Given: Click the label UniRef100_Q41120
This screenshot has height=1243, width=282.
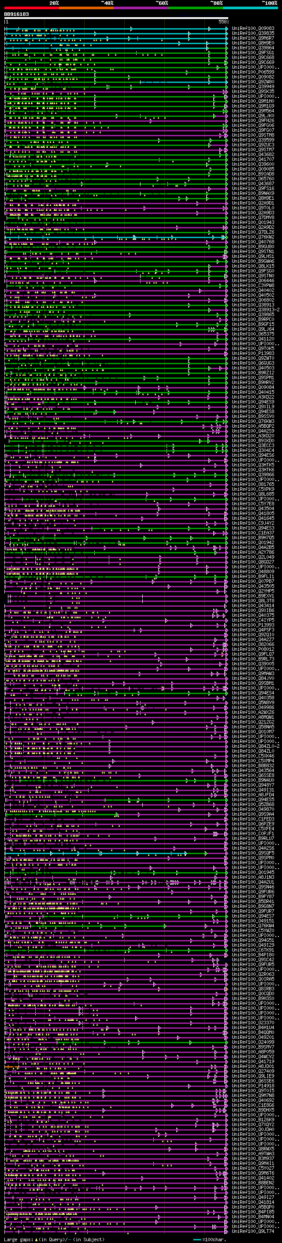Looking at the screenshot, I should coord(253,339).
